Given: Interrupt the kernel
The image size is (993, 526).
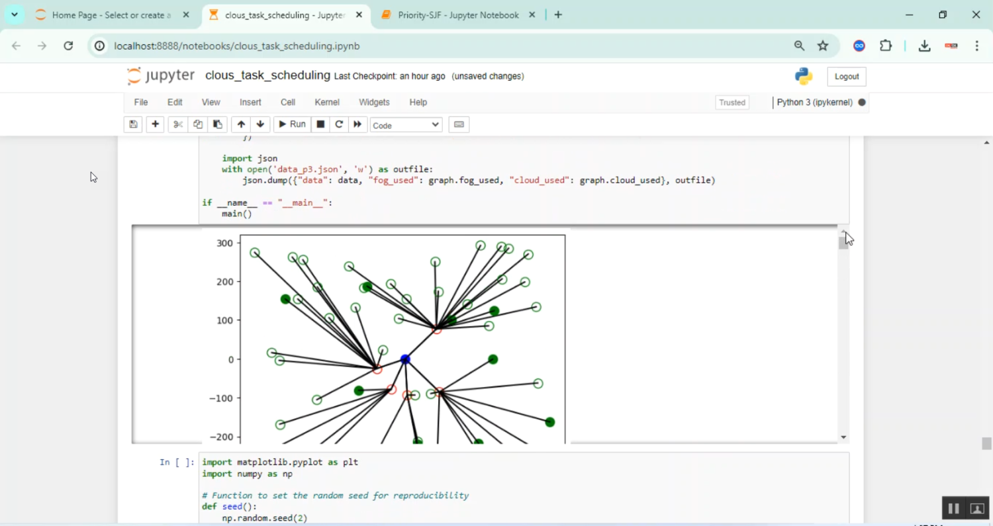Looking at the screenshot, I should (320, 124).
